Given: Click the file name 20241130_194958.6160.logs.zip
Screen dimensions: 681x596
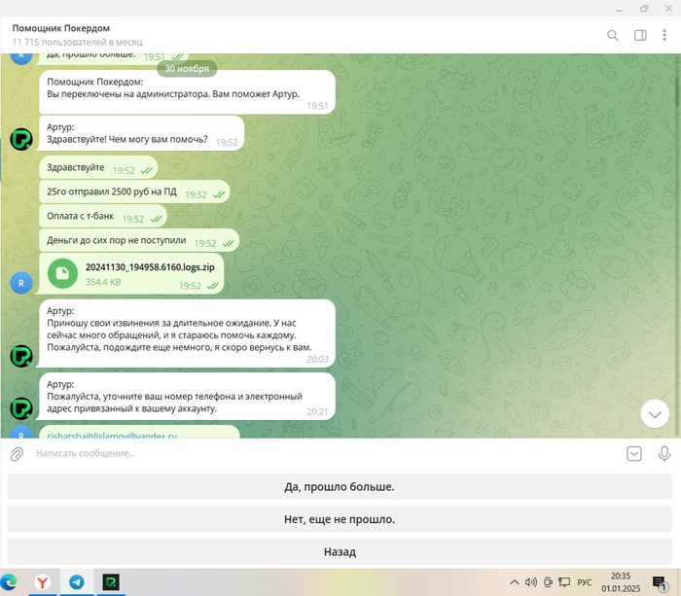Looking at the screenshot, I should coord(150,267).
